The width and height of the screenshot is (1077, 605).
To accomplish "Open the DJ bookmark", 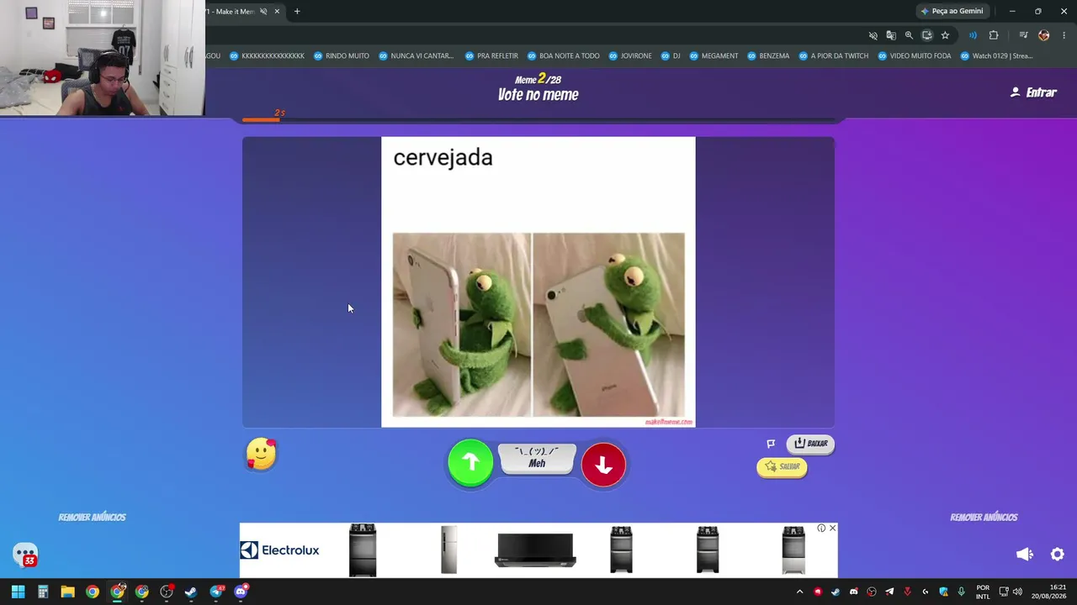I will click(671, 56).
